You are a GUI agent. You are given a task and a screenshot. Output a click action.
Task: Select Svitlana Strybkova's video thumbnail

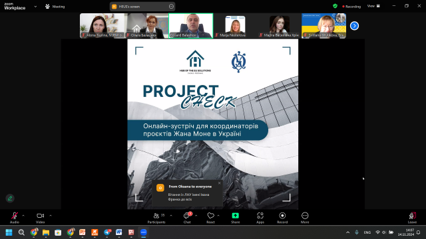coord(324,26)
